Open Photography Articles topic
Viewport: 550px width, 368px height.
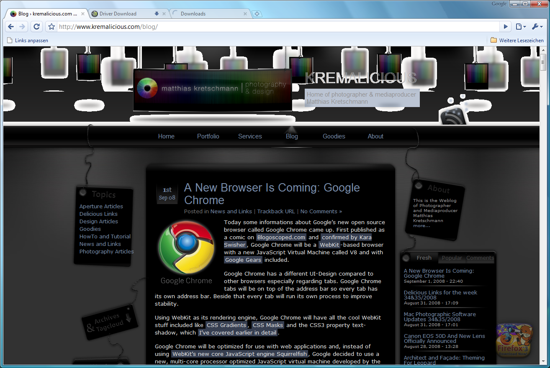point(107,252)
